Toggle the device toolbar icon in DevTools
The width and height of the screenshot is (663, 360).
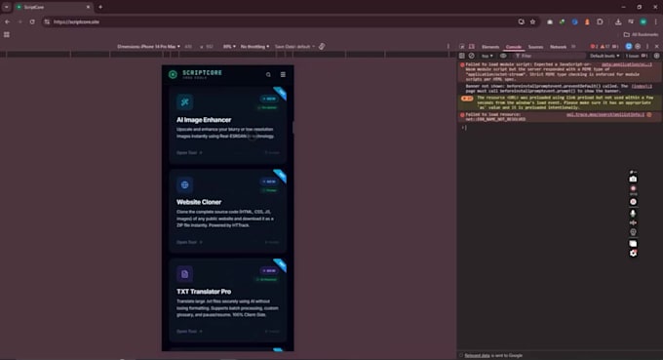pyautogui.click(x=472, y=47)
